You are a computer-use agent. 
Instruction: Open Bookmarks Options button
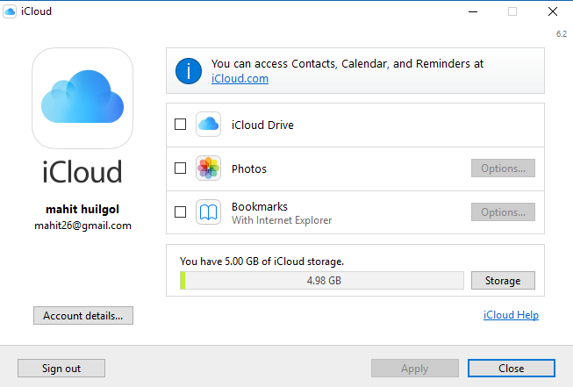(x=502, y=211)
